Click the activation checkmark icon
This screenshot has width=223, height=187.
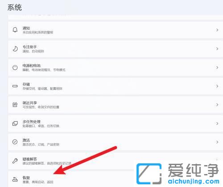click(15, 142)
